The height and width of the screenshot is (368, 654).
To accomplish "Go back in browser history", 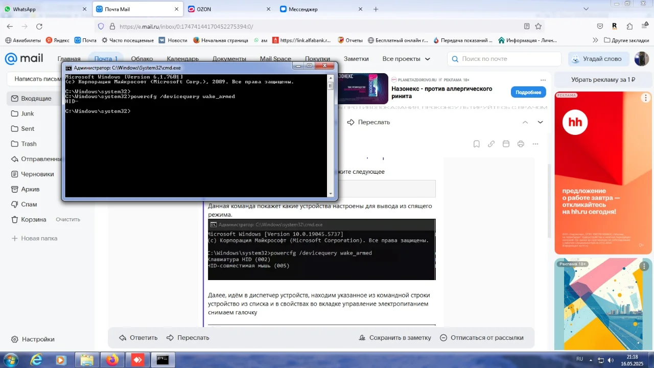I will point(10,27).
